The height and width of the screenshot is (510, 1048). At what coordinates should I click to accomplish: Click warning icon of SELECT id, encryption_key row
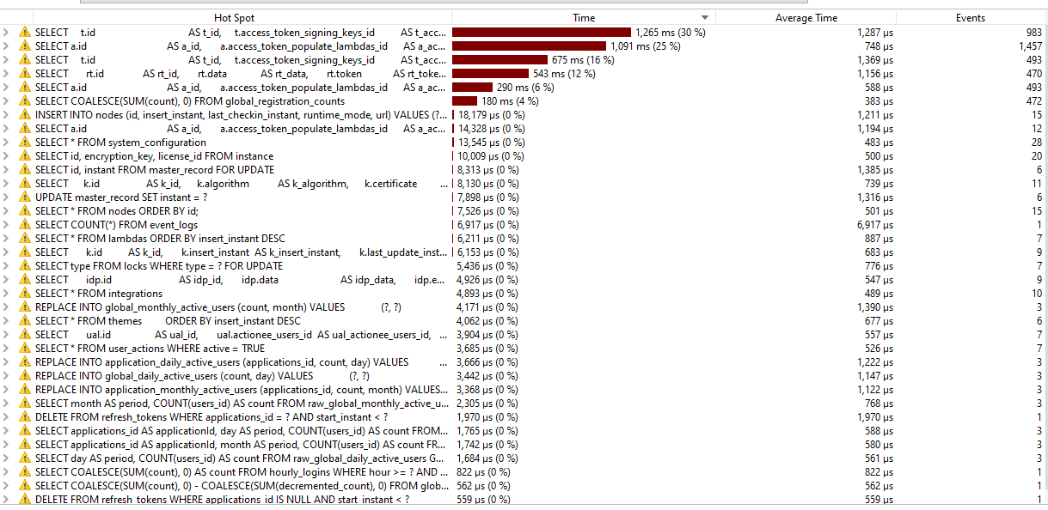click(x=25, y=156)
